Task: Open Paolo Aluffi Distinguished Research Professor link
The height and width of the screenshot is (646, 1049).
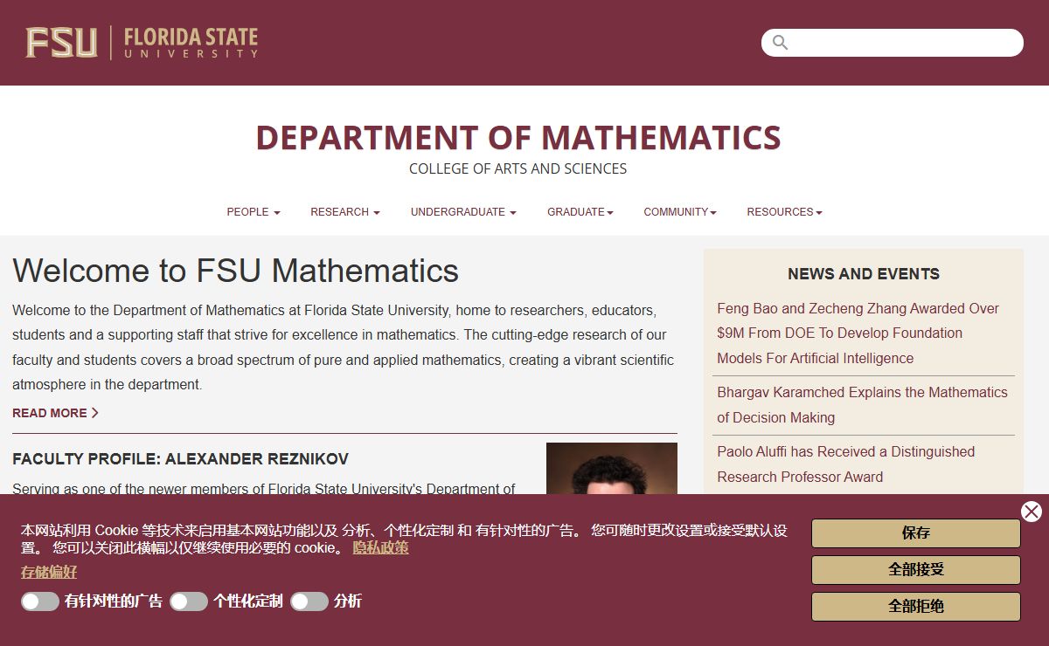Action: click(845, 464)
